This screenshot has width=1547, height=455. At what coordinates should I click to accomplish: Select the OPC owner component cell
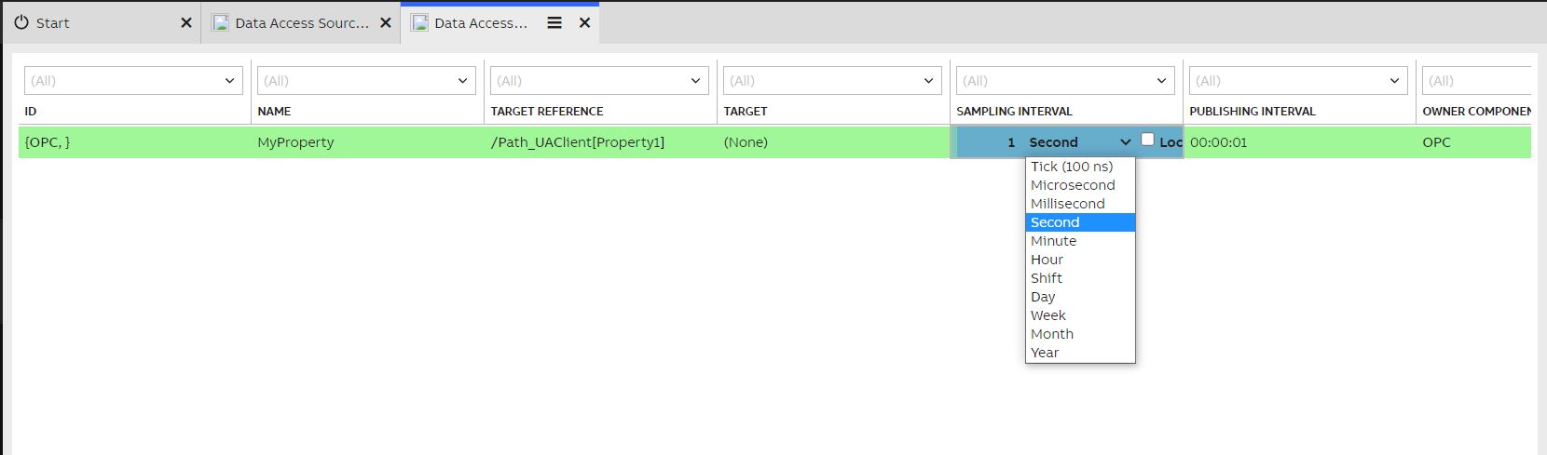point(1473,142)
